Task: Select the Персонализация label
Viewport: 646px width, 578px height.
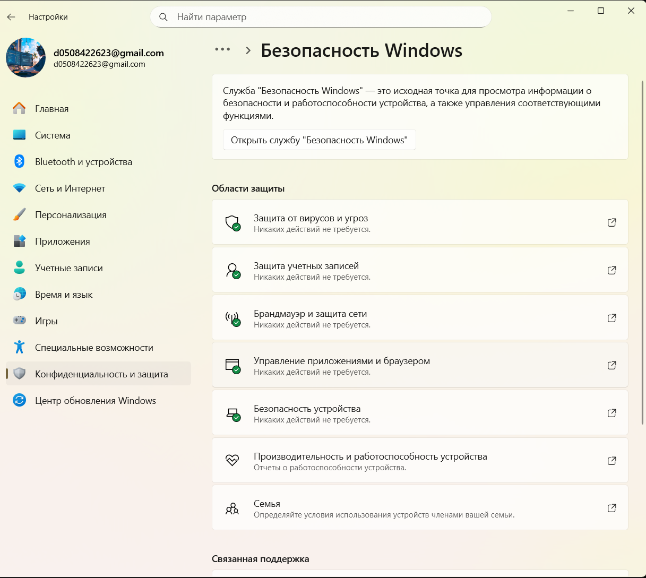Action: pyautogui.click(x=71, y=215)
